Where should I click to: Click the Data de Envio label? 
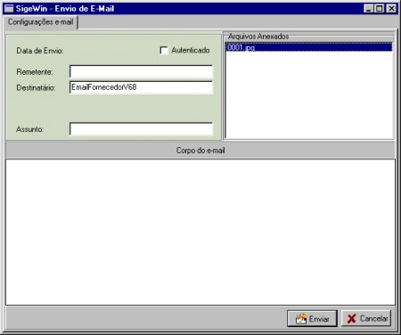(x=40, y=51)
